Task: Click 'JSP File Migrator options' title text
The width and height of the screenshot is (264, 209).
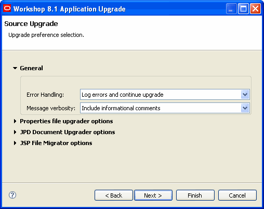Action: 56,143
